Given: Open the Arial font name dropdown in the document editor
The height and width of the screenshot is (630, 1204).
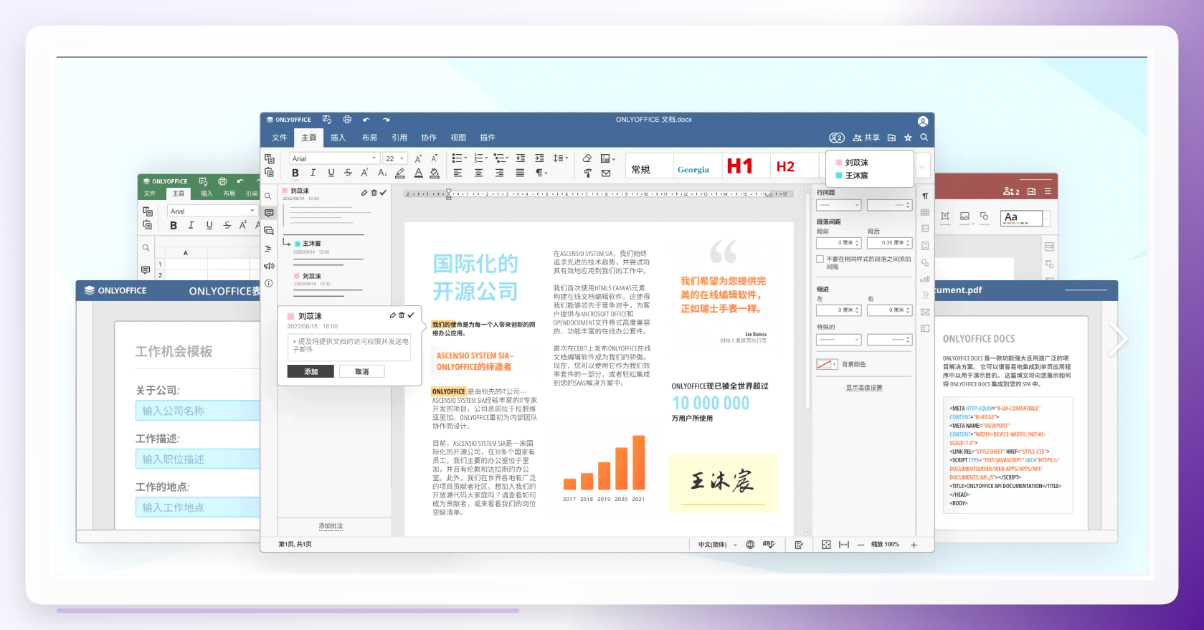Looking at the screenshot, I should [x=334, y=158].
